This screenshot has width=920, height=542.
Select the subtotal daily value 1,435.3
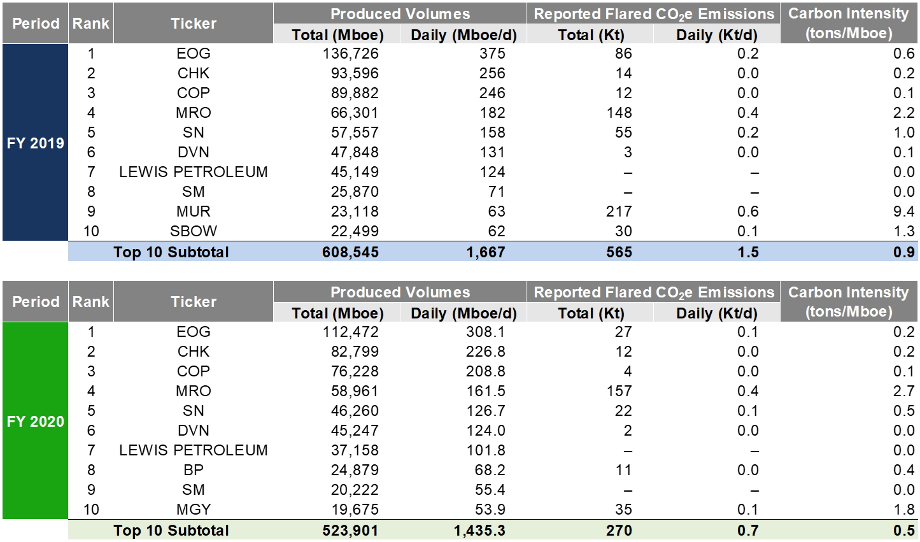click(x=479, y=531)
